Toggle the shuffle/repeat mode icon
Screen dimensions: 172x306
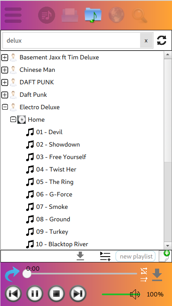tap(144, 275)
